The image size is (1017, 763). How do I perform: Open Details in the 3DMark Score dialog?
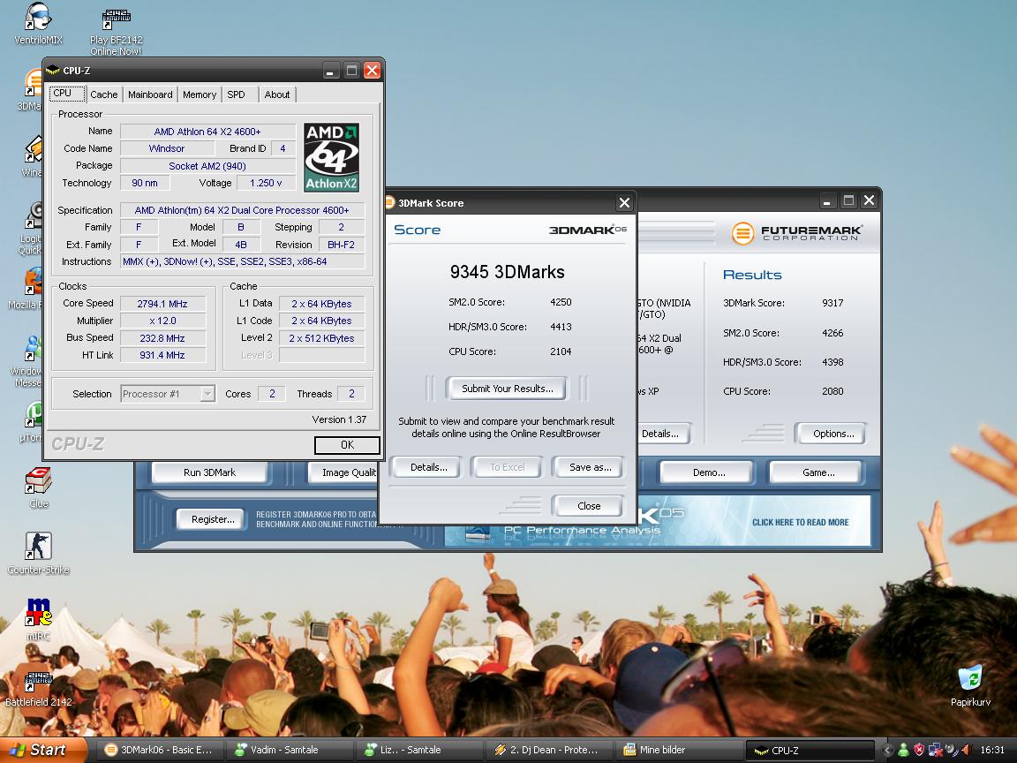point(428,467)
